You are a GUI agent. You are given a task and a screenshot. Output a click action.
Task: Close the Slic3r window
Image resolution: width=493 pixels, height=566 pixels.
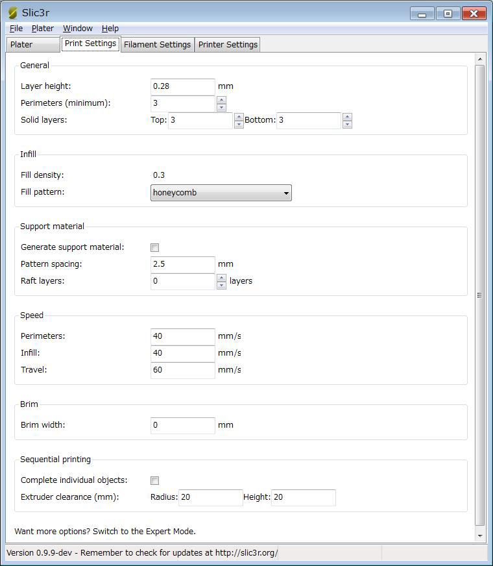point(474,14)
